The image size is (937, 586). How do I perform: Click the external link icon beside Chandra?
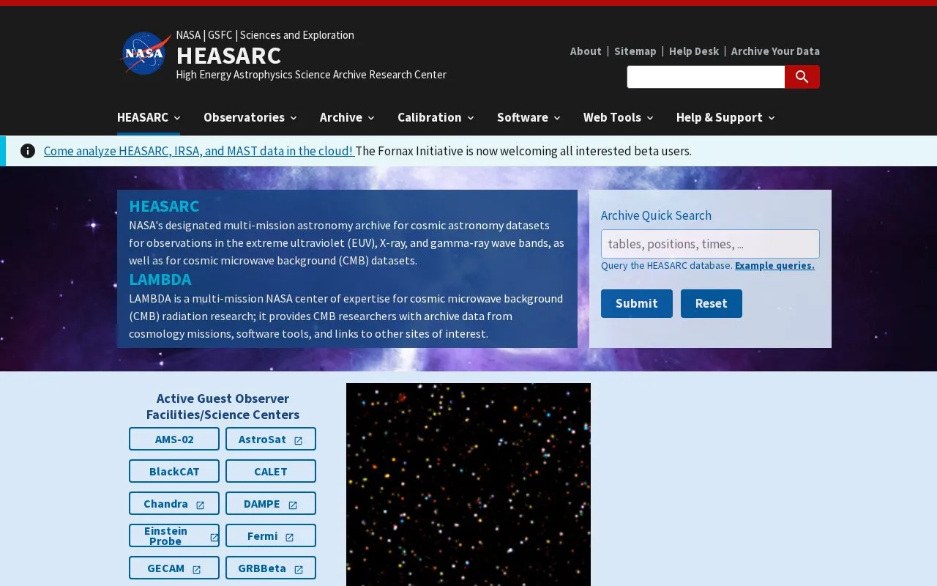200,505
